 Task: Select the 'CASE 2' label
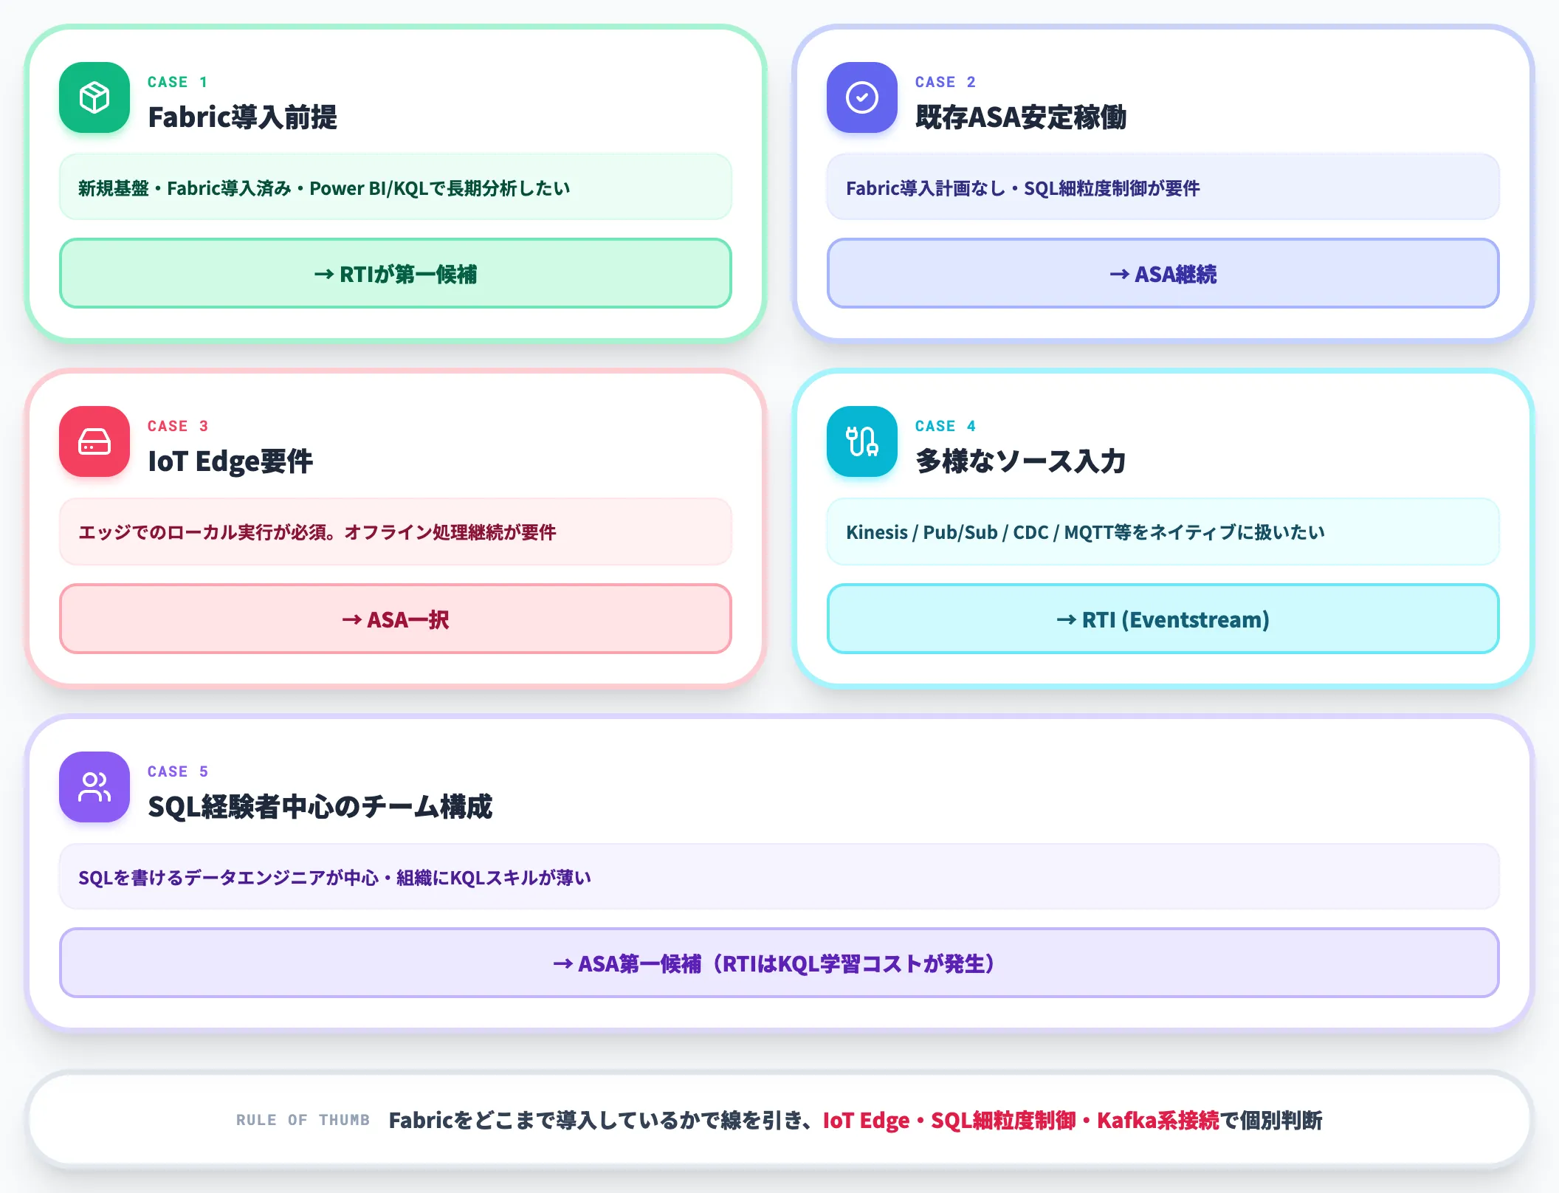click(946, 82)
